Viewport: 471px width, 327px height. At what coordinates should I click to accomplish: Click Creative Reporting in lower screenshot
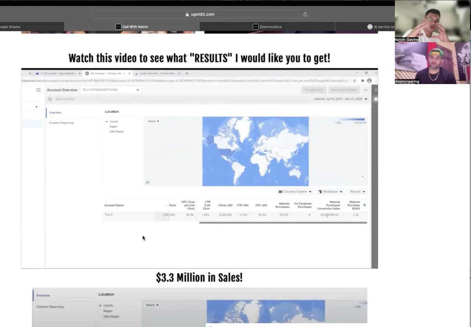pyautogui.click(x=50, y=307)
